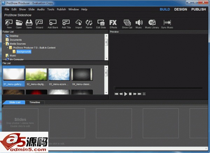Image resolution: width=210 pixels, height=153 pixels.
Task: Open the File menu
Action: click(7, 9)
